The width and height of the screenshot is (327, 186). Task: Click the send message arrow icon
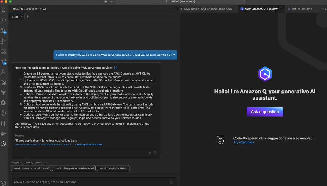172,182
